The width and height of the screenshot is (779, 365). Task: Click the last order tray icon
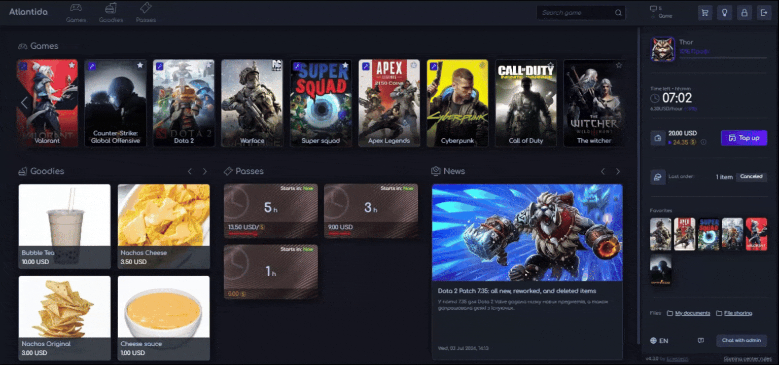(658, 177)
